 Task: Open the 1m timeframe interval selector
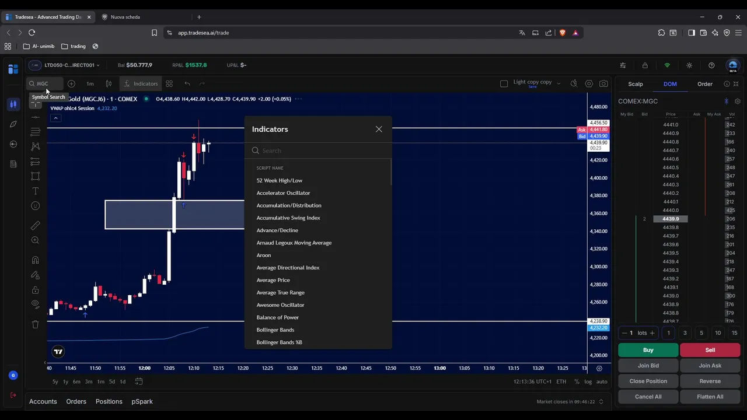pos(90,83)
